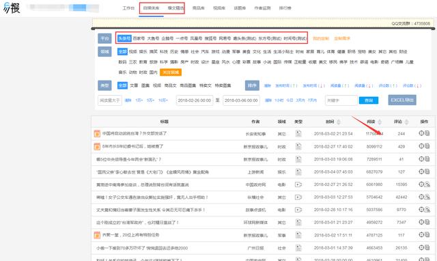Click the article type icon in the 2018-03-04 07:45:03 row
The height and width of the screenshot is (261, 437).
[298, 171]
